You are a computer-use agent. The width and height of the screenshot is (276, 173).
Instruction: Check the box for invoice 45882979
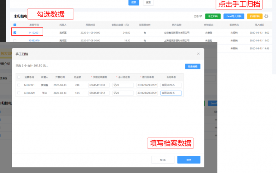[x=15, y=41]
